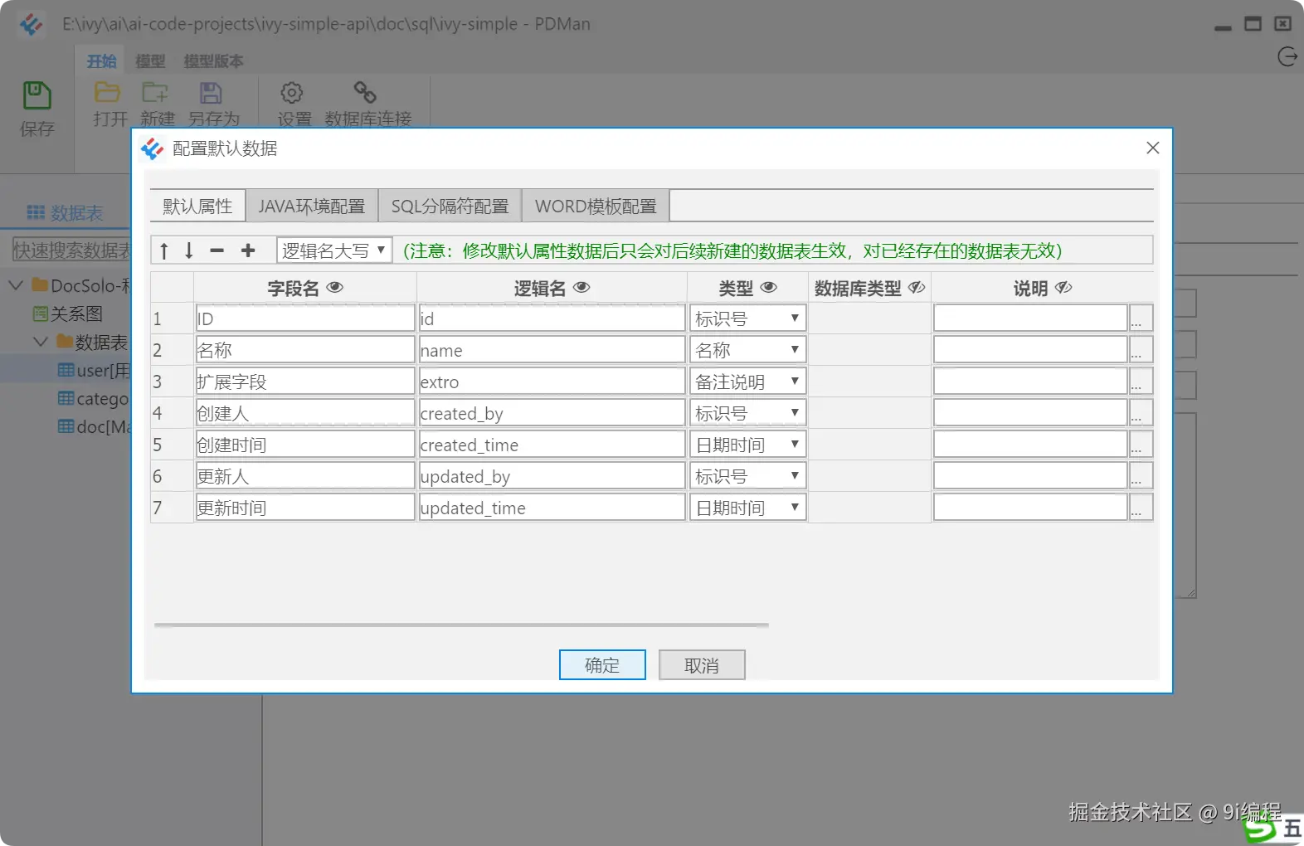Maximize the PDMan window
The width and height of the screenshot is (1304, 846).
click(x=1253, y=24)
